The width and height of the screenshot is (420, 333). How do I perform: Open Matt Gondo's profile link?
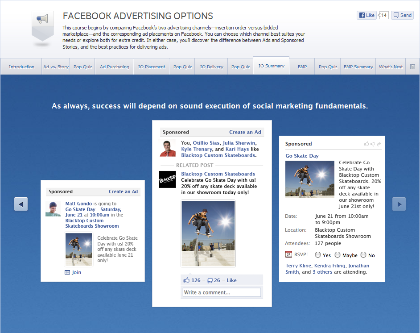pos(78,204)
